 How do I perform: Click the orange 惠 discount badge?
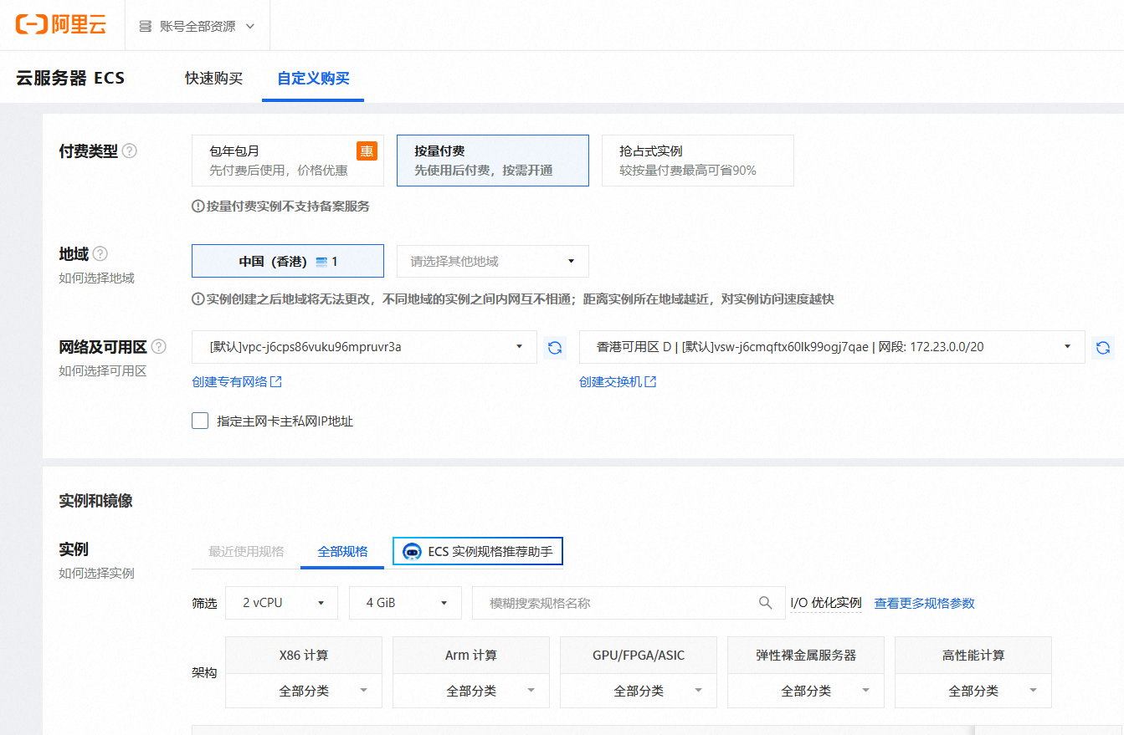coord(367,151)
